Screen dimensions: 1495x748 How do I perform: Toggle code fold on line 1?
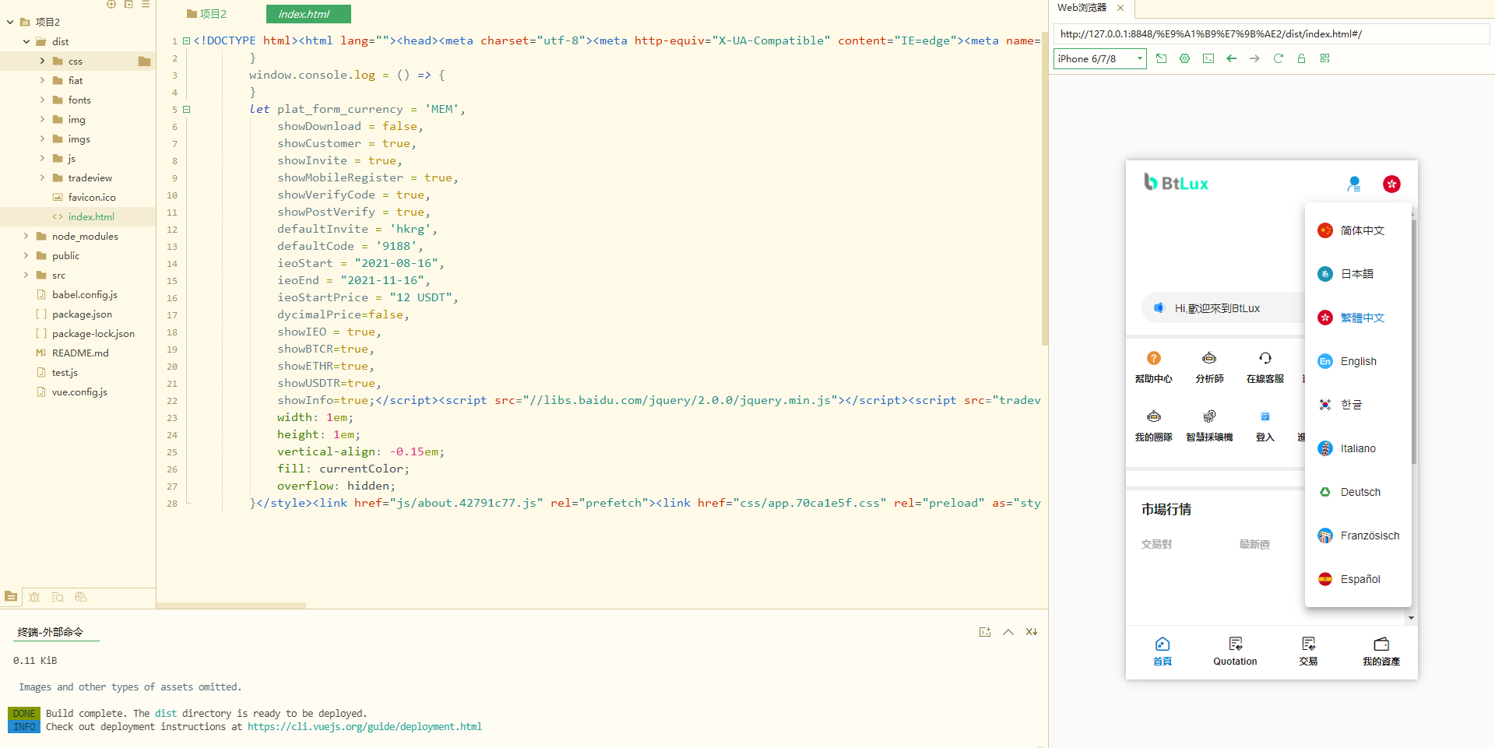(x=187, y=40)
